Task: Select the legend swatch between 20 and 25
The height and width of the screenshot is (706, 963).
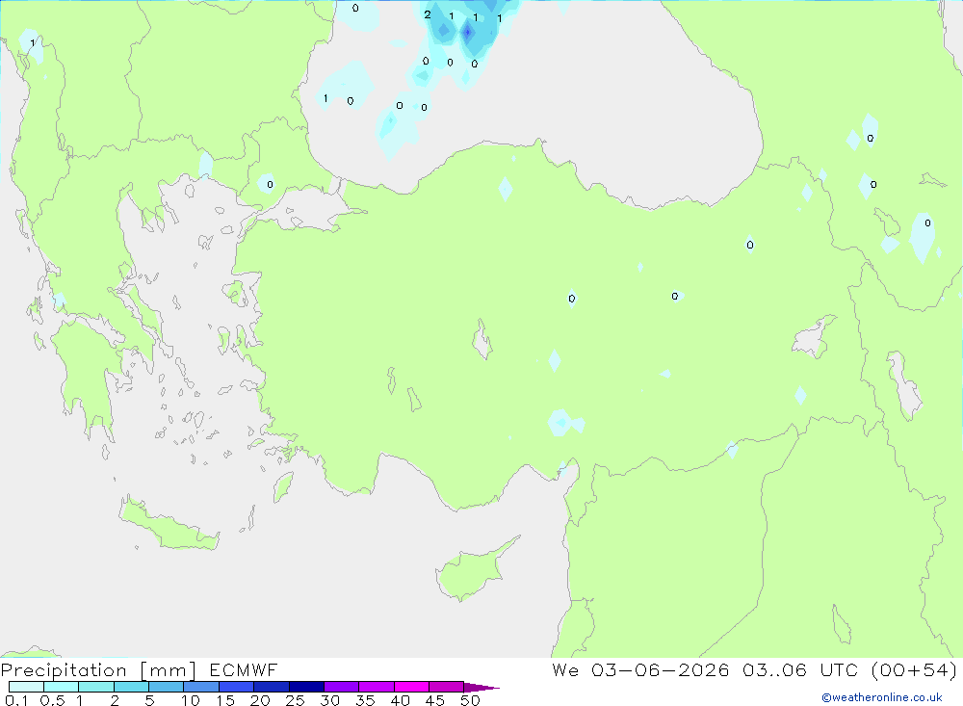Action: pos(272,687)
